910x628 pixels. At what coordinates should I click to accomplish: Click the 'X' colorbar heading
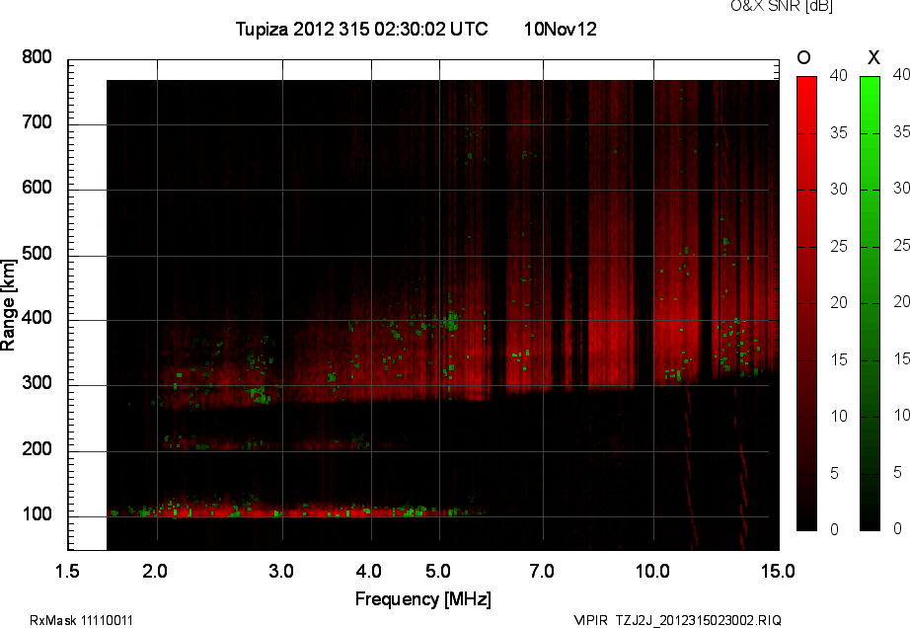873,57
